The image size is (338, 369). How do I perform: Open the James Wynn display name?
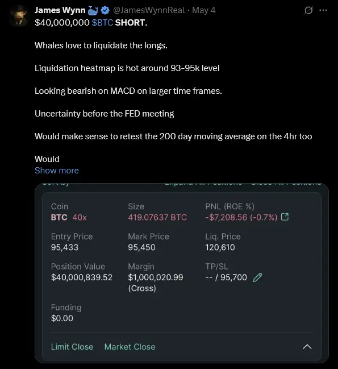pyautogui.click(x=60, y=10)
